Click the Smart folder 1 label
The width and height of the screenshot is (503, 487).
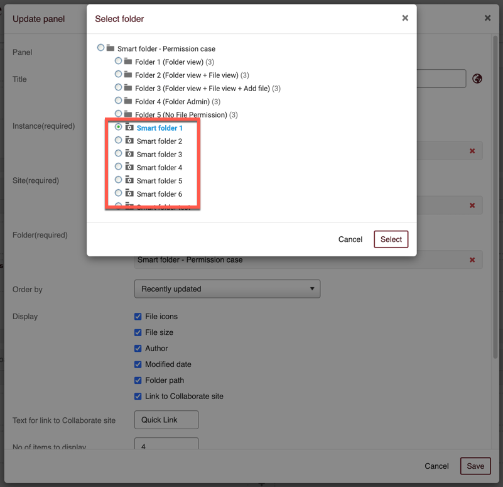click(x=160, y=128)
